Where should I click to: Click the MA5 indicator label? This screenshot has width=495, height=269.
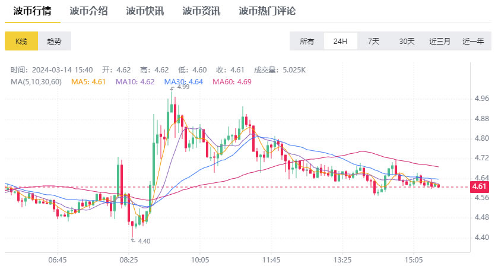pos(88,82)
